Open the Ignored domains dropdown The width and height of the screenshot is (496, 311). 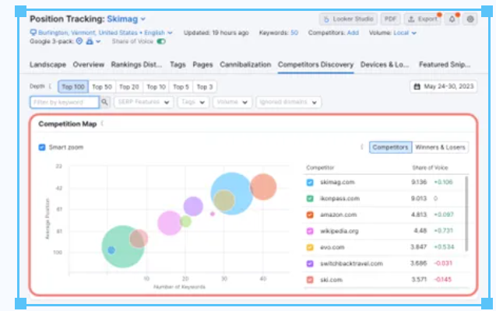288,102
